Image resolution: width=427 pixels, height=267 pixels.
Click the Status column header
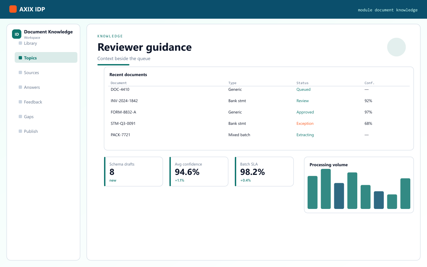303,83
